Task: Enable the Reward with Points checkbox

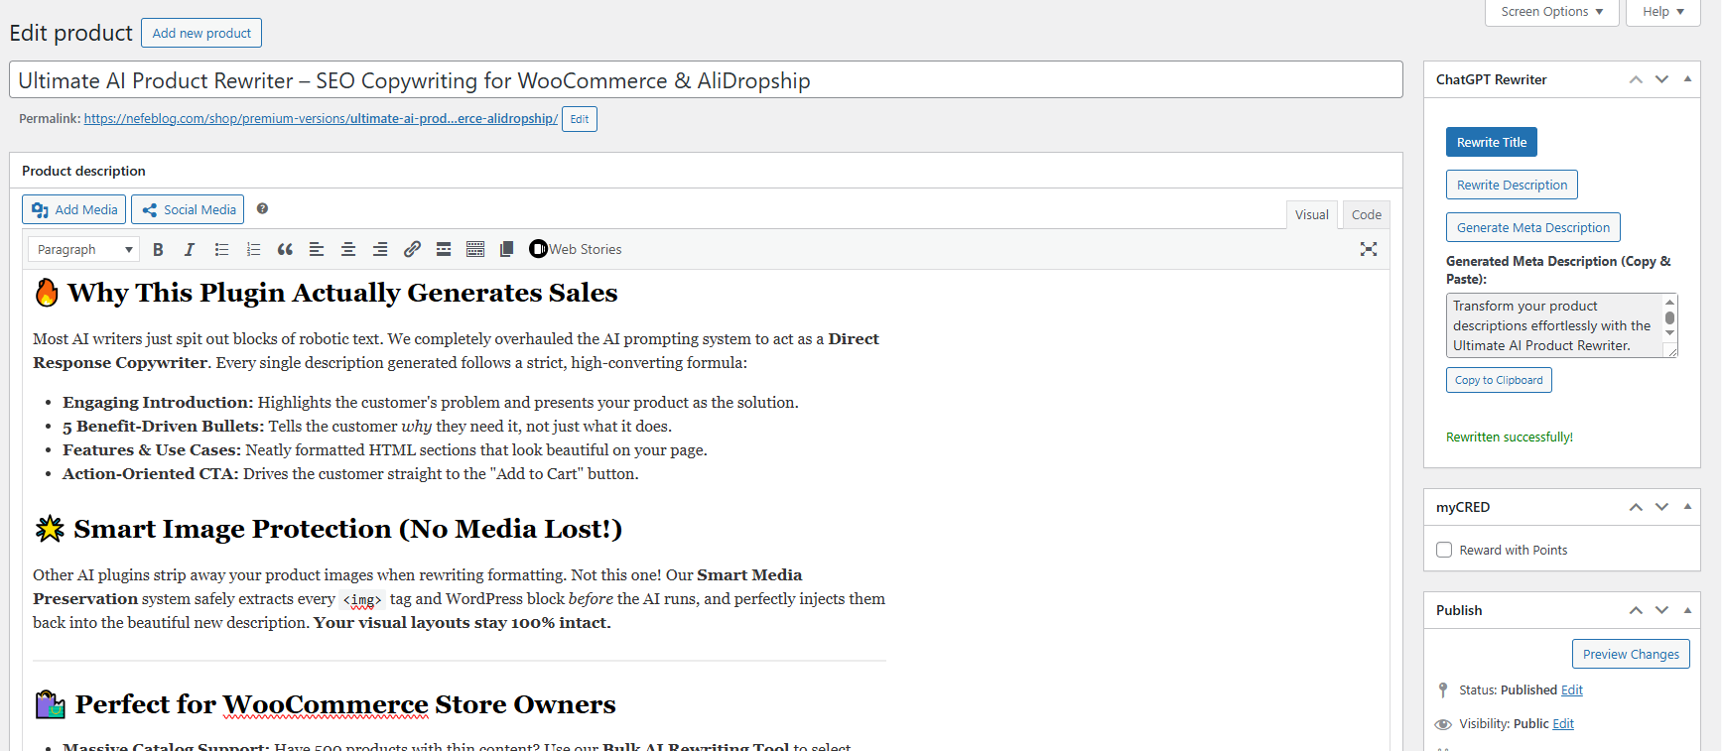Action: 1444,550
